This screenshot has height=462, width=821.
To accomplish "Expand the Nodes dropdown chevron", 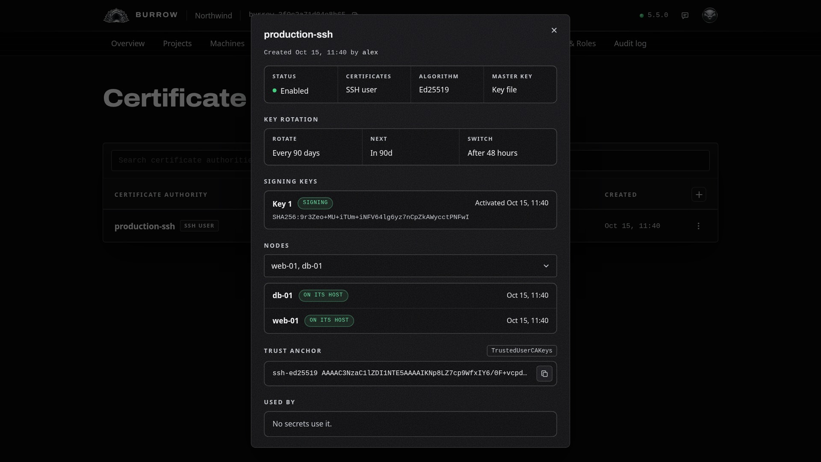I will pos(546,266).
